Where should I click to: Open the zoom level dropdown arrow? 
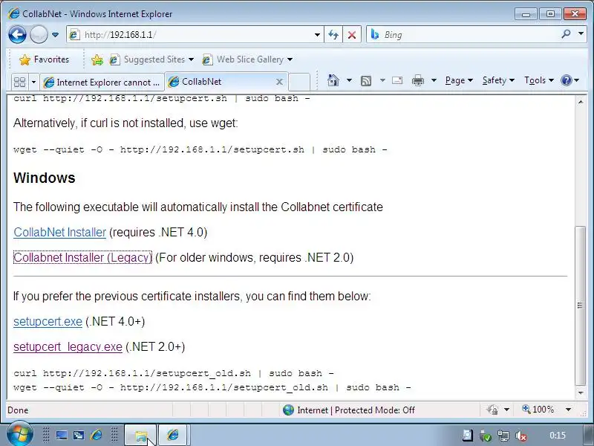click(568, 410)
